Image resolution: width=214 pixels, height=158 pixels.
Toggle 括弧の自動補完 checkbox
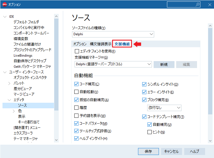pyautogui.click(x=76, y=100)
